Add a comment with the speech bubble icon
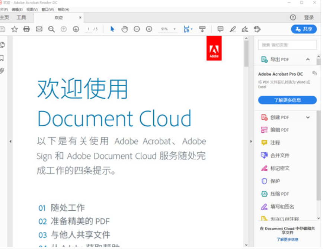The image size is (323, 249). (220, 29)
